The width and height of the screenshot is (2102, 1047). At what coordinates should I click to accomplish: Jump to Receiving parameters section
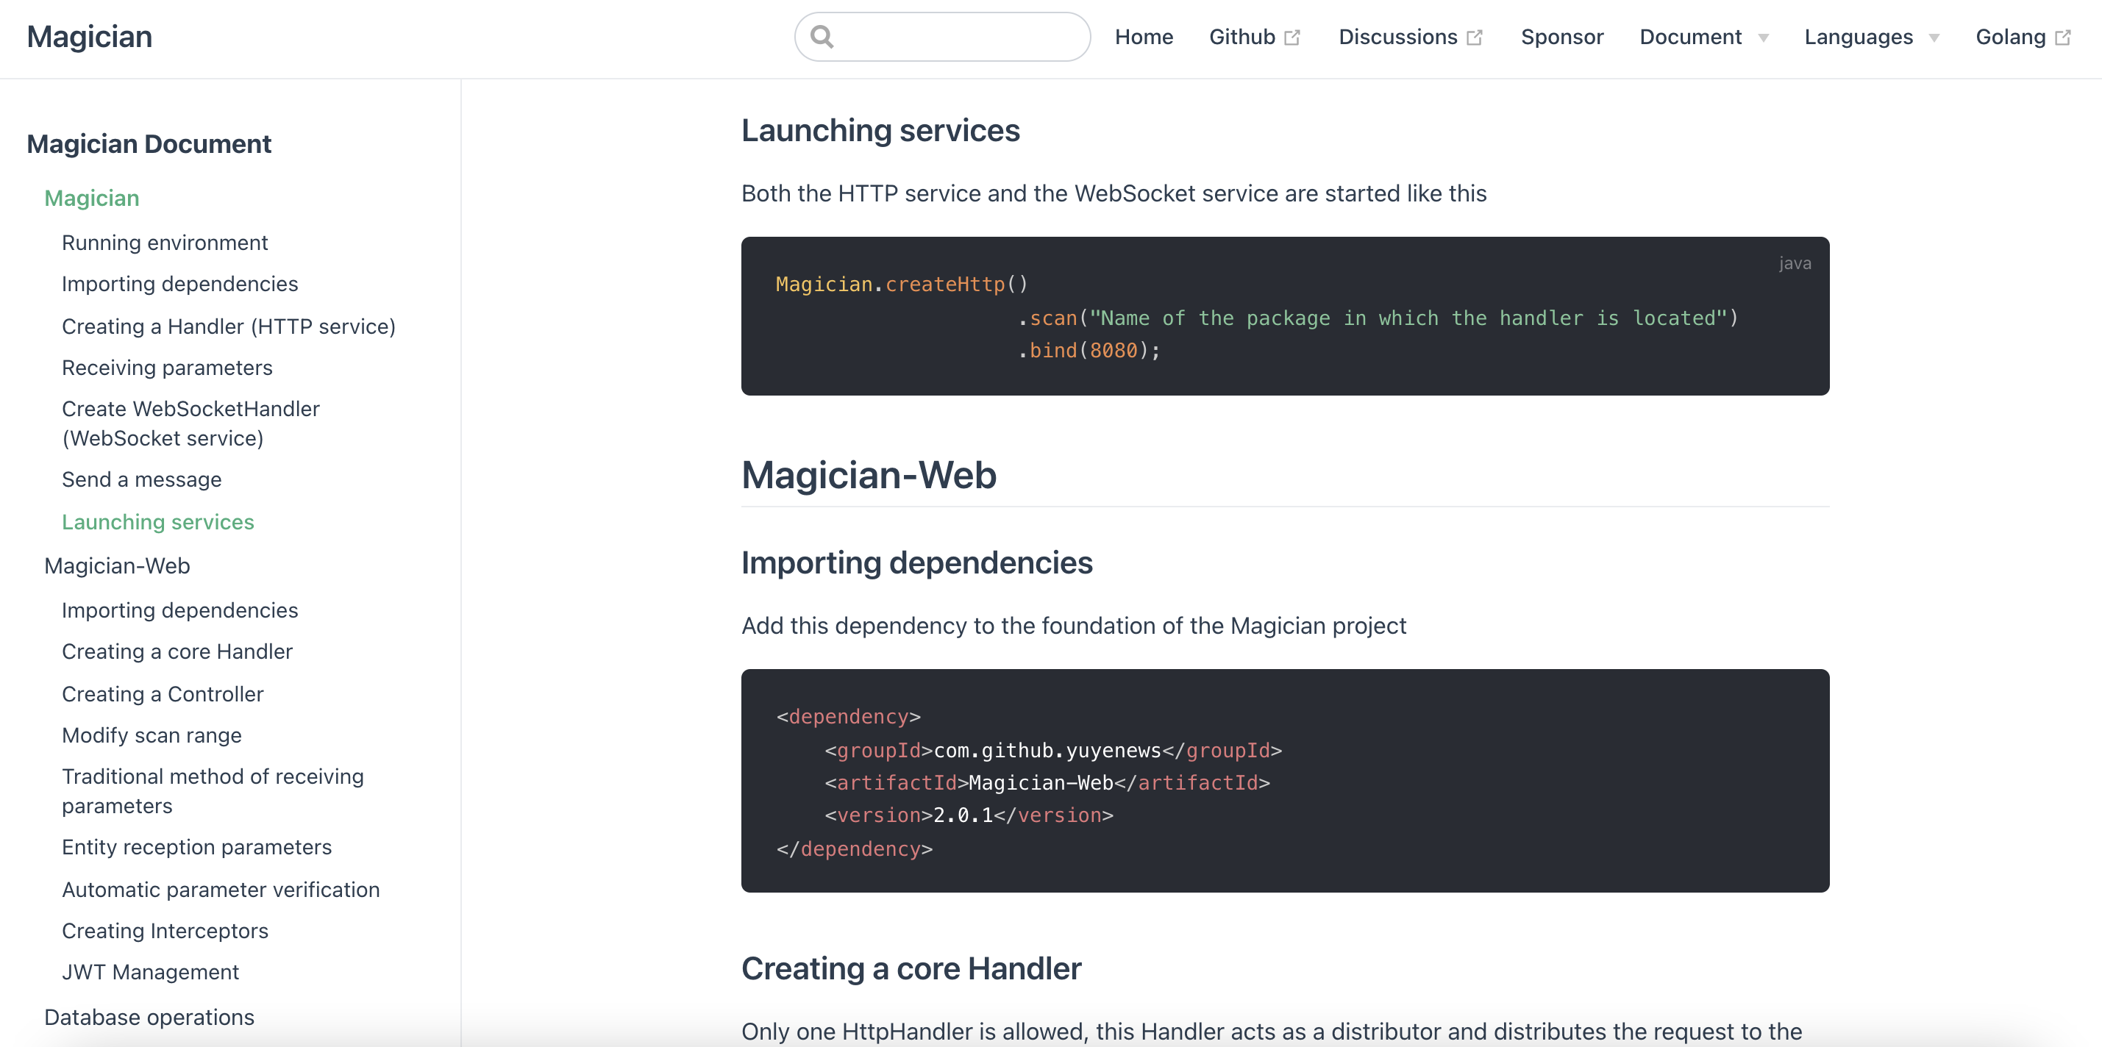coord(166,367)
